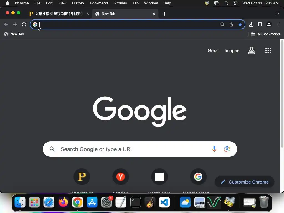The width and height of the screenshot is (284, 213).
Task: Open the Google apps grid
Action: click(x=268, y=50)
